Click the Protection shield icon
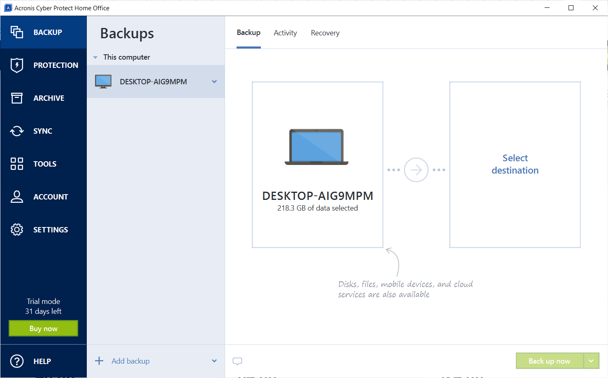 tap(17, 65)
